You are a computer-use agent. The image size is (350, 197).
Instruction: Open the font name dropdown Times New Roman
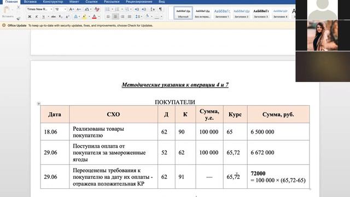click(x=51, y=9)
